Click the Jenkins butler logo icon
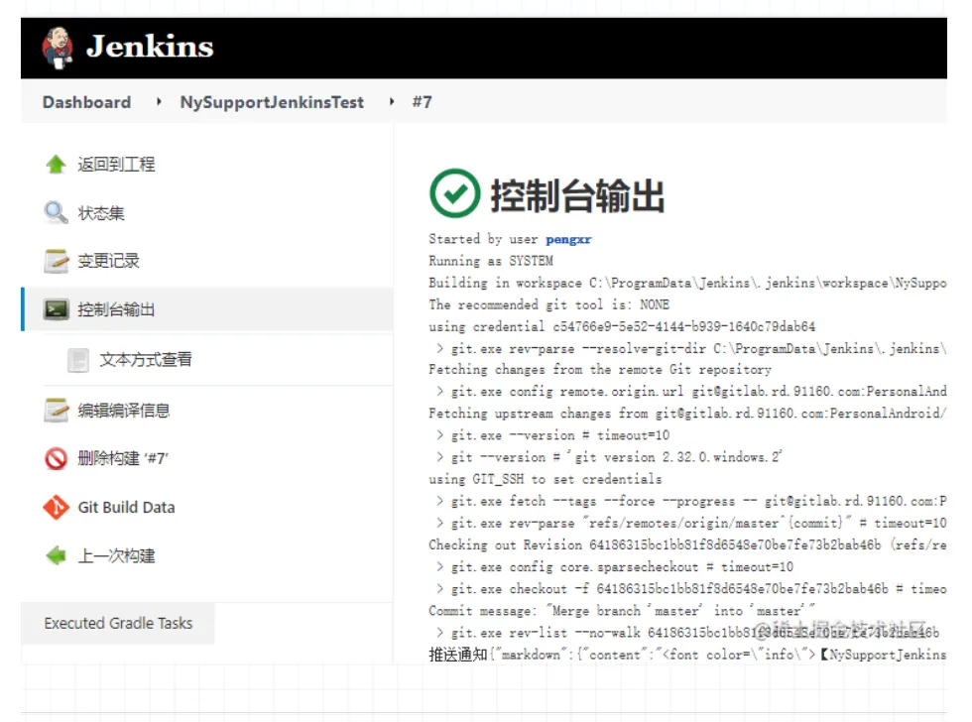This screenshot has height=722, width=972. 58,47
